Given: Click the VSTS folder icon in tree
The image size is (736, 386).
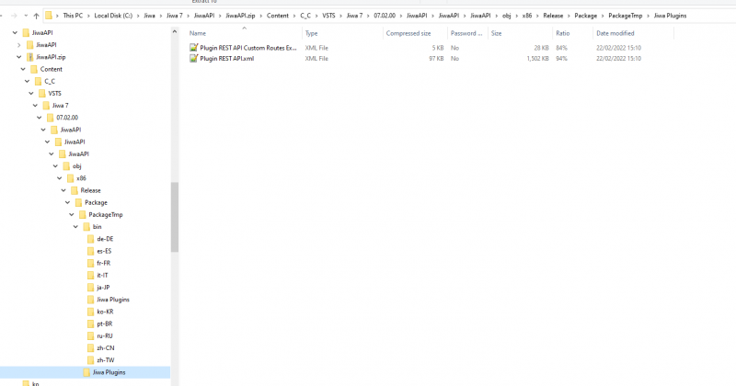Looking at the screenshot, I should [x=42, y=94].
